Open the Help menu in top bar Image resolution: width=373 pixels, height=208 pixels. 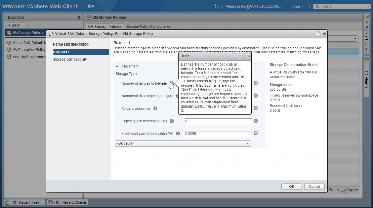298,6
